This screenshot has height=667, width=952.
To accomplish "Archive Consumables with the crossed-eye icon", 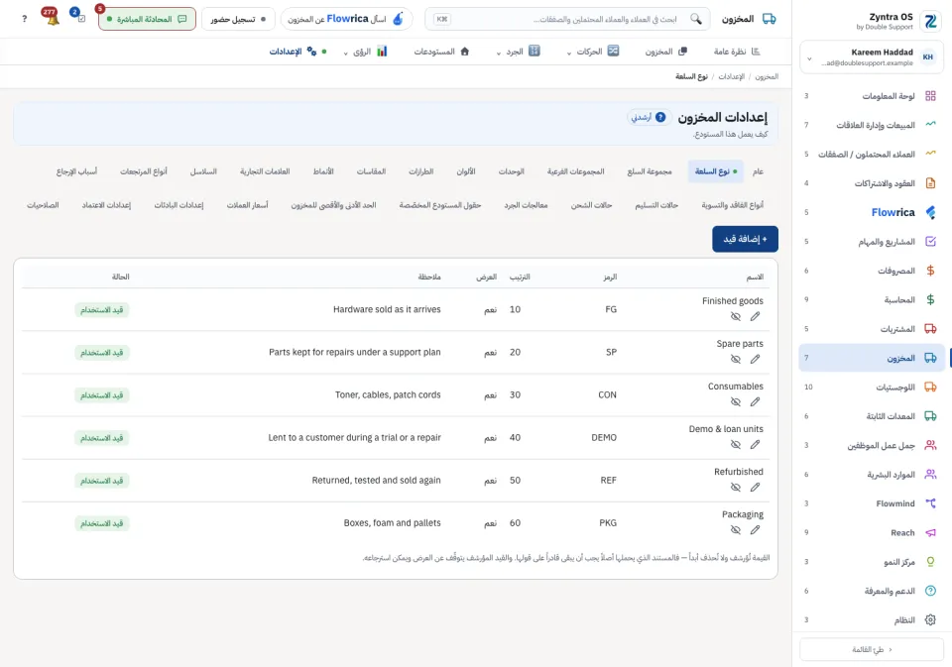I will tap(735, 401).
